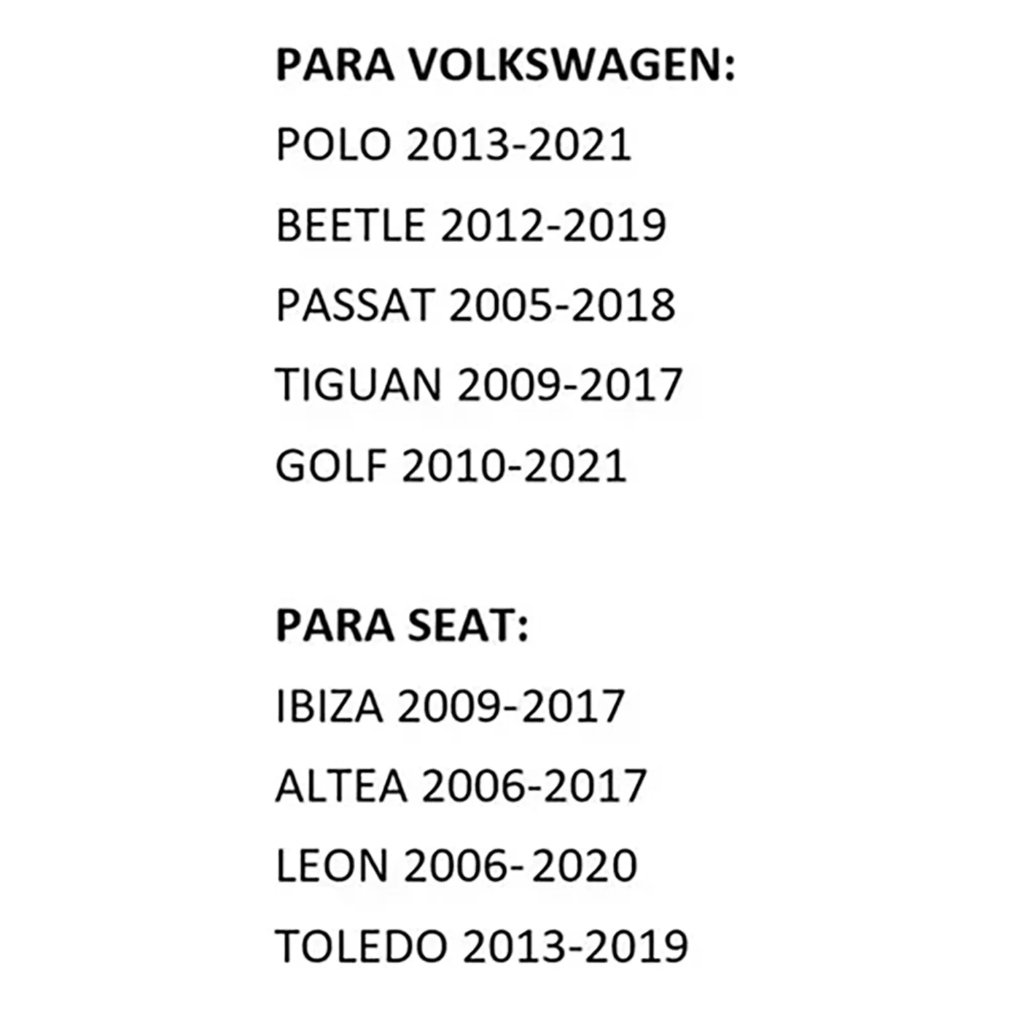Click the BEETLE 2012-2019 entry
Screen dimensions: 1009x1009
[471, 225]
